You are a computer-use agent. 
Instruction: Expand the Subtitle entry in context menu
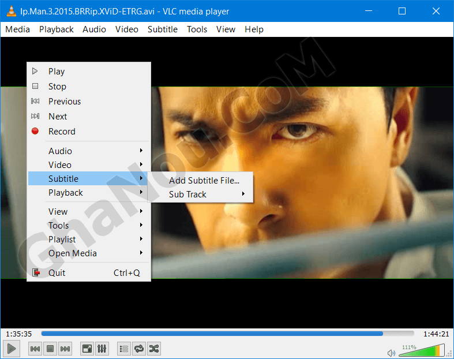(89, 179)
